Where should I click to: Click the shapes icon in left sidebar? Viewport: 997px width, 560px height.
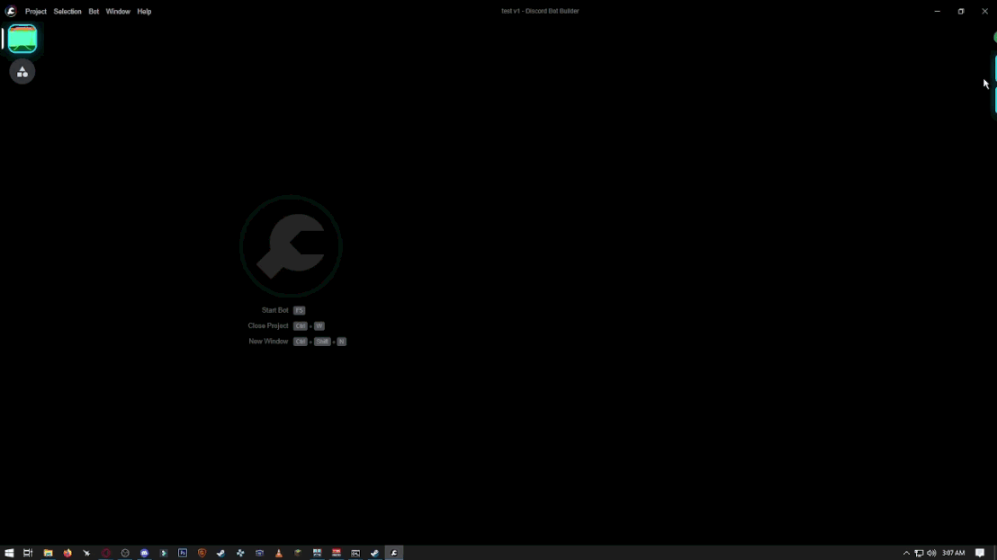pyautogui.click(x=22, y=72)
